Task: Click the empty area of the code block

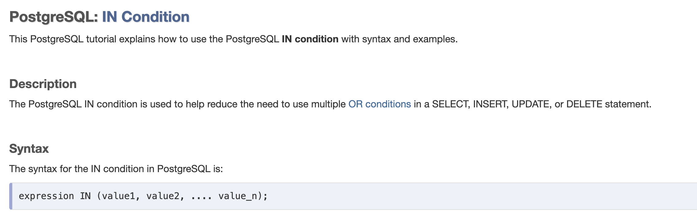Action: coord(461,196)
